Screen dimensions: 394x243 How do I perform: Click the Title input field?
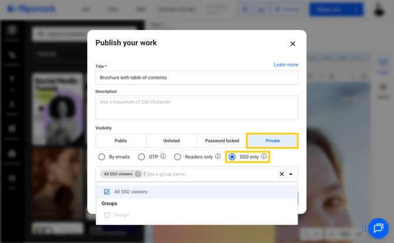click(x=196, y=78)
